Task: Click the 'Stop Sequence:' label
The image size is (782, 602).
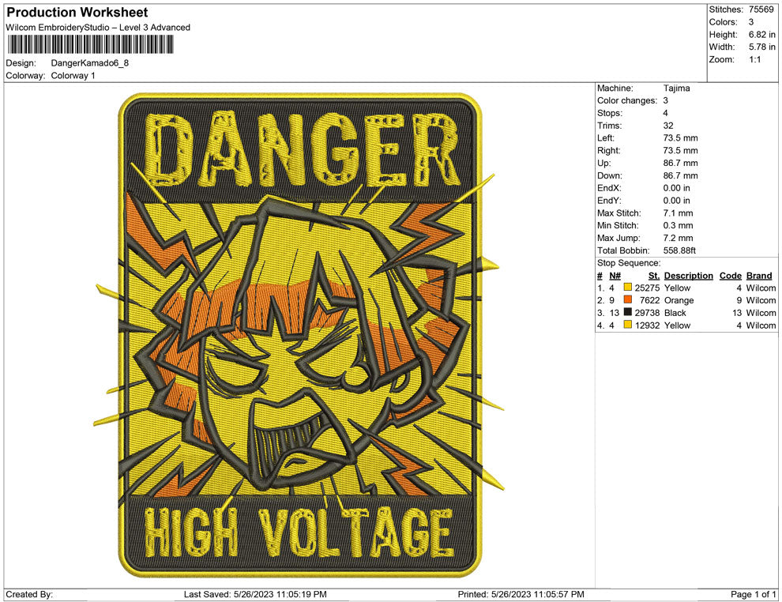Action: pyautogui.click(x=629, y=263)
